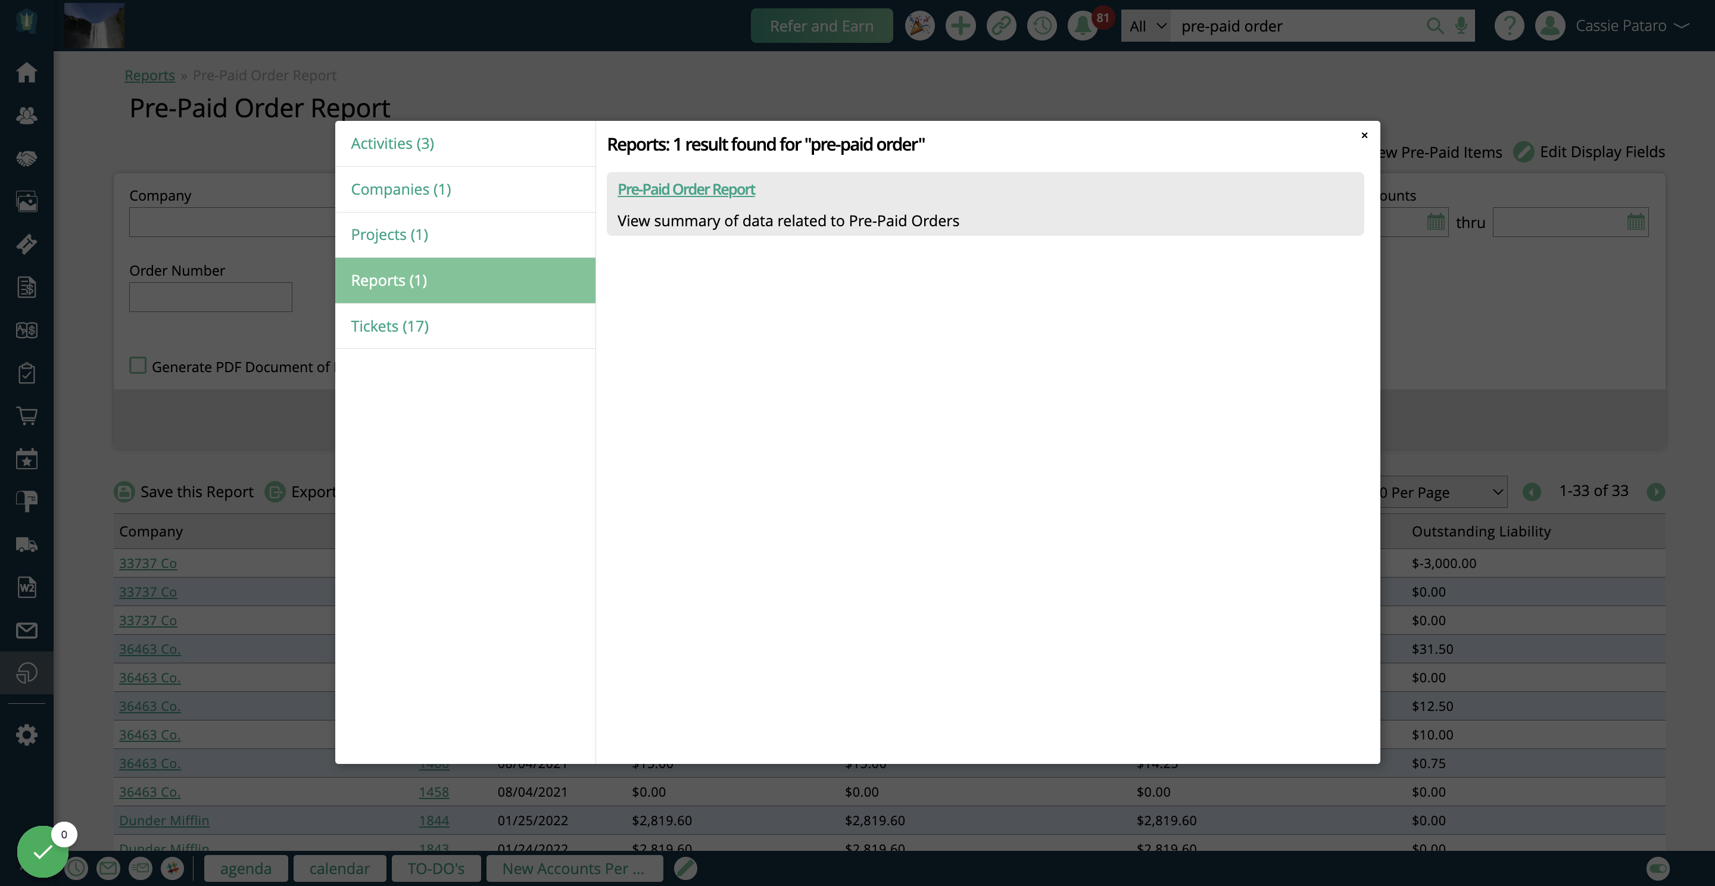The height and width of the screenshot is (886, 1715).
Task: Check Generate PDF Document checkbox
Action: pos(138,366)
